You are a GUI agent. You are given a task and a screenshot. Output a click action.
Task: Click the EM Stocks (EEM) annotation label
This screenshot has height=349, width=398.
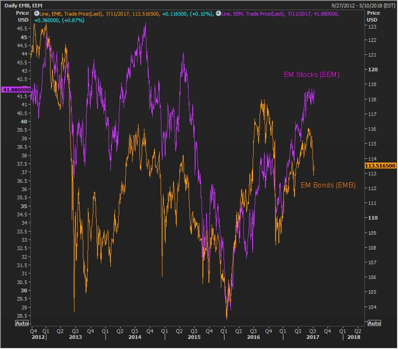(x=310, y=75)
